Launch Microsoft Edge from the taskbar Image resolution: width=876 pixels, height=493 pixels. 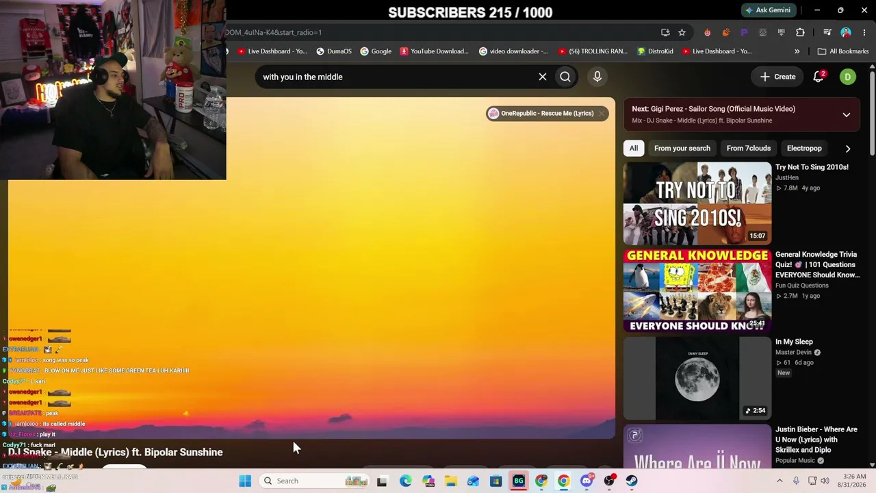pyautogui.click(x=405, y=481)
